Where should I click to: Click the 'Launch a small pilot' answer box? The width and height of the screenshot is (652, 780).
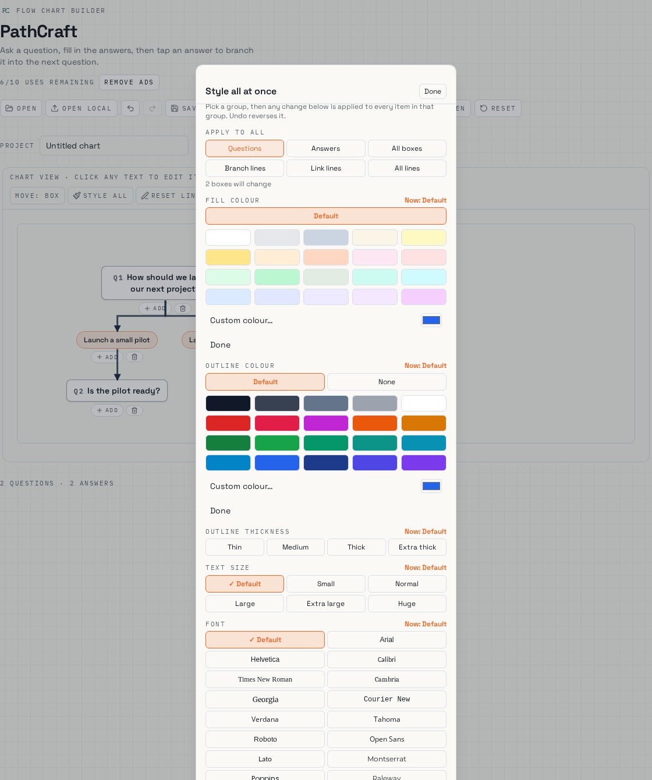[117, 340]
